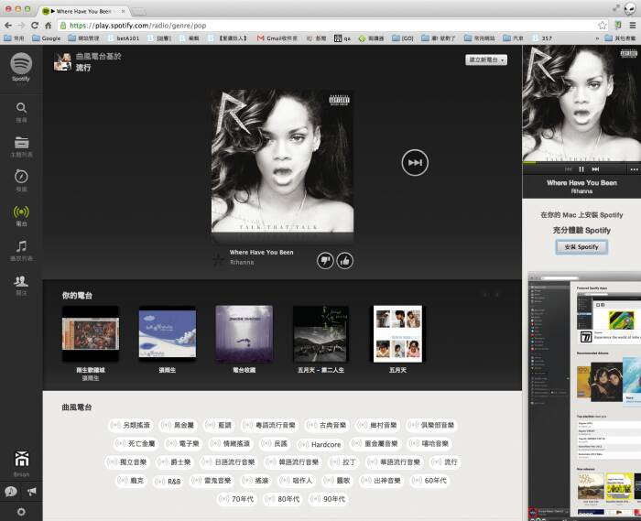This screenshot has width=641, height=521.
Task: Start the 鄉村音樂 genre station
Action: (377, 425)
